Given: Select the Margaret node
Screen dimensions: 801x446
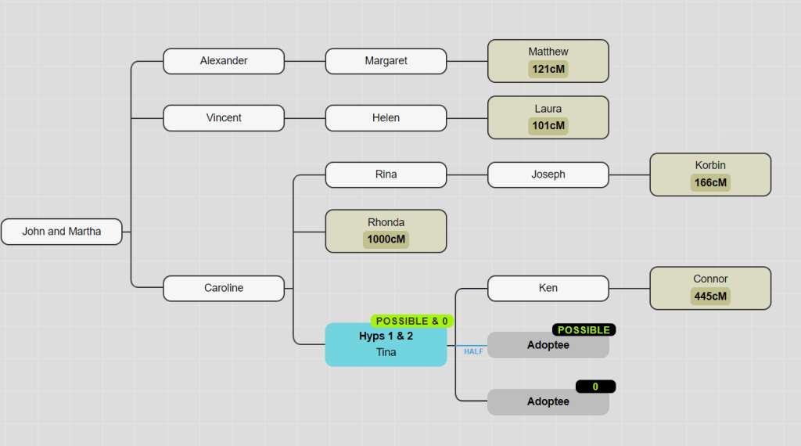Looking at the screenshot, I should (386, 61).
